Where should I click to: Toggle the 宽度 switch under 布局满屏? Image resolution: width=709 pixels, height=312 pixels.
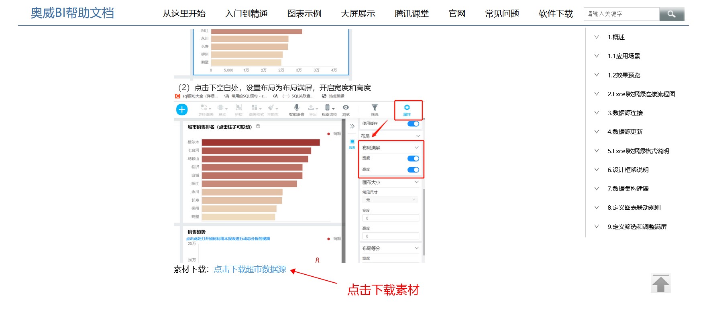tap(413, 158)
